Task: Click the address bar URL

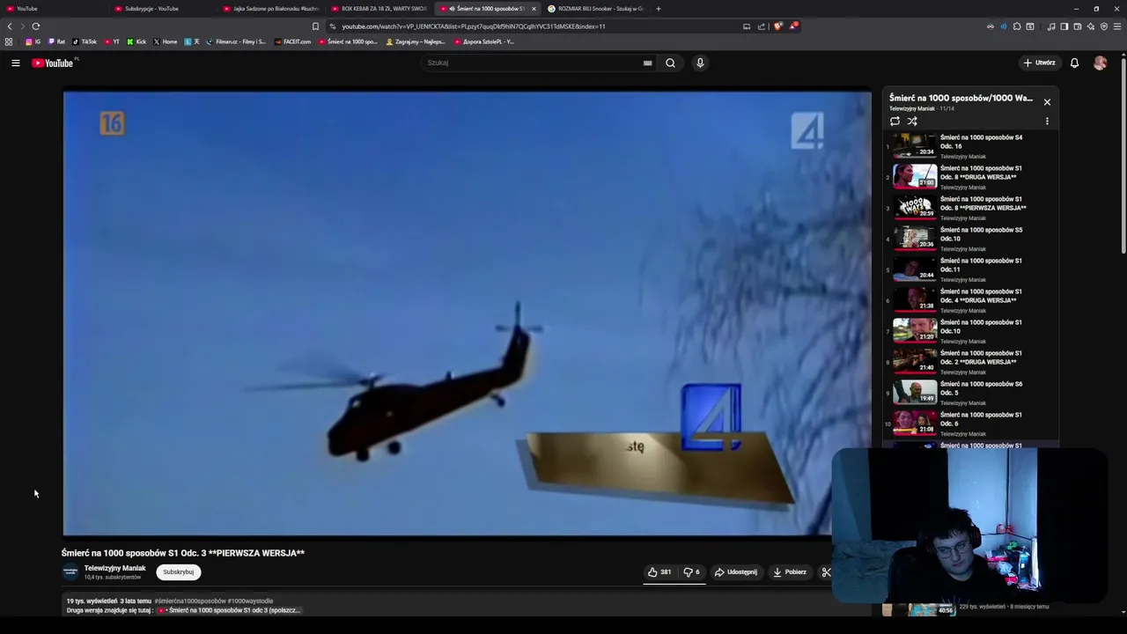Action: coord(473,26)
